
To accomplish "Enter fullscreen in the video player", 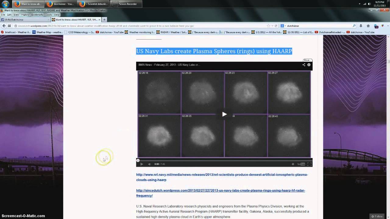I will pos(309,164).
